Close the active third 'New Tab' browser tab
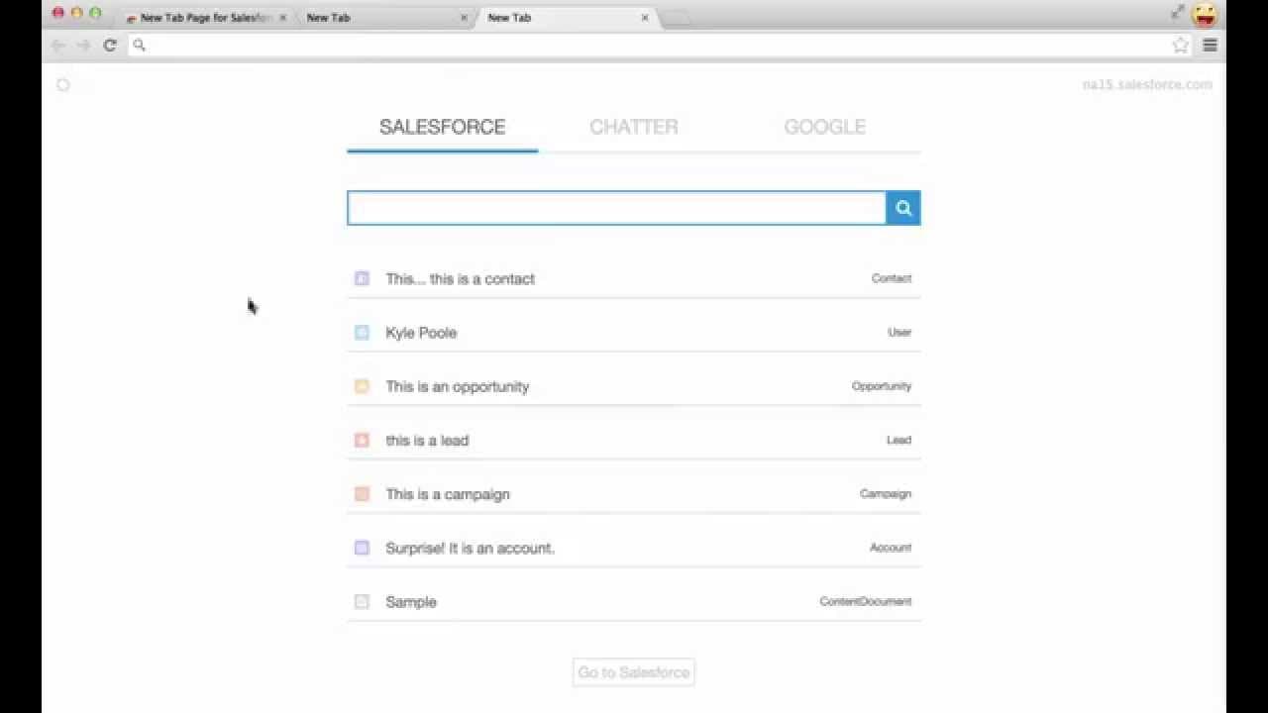1268x713 pixels. pyautogui.click(x=645, y=18)
